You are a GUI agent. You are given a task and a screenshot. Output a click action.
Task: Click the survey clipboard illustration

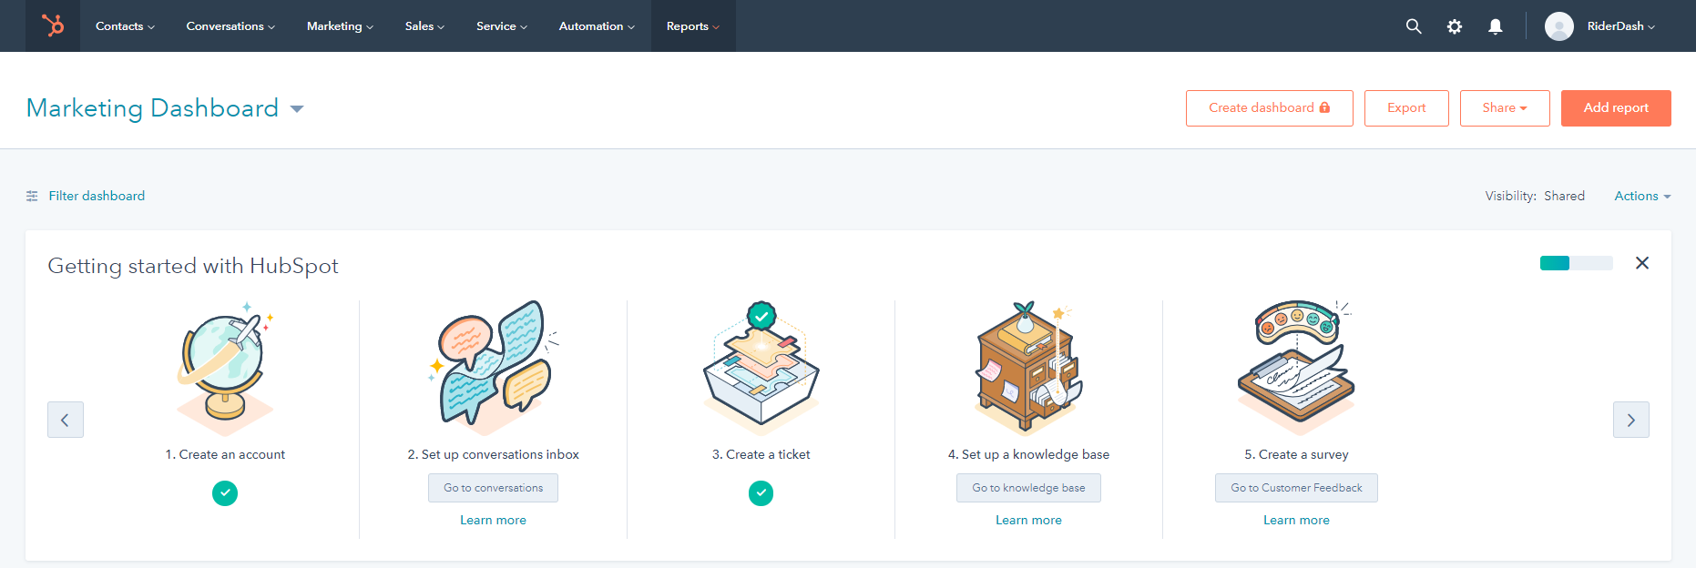click(1296, 368)
